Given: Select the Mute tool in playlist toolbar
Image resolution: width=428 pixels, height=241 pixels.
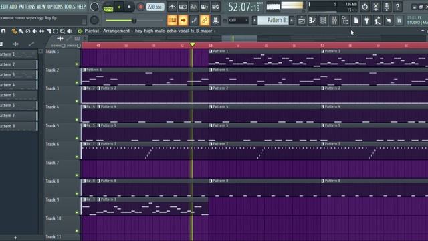Looking at the screenshot, I should pos(35,31).
